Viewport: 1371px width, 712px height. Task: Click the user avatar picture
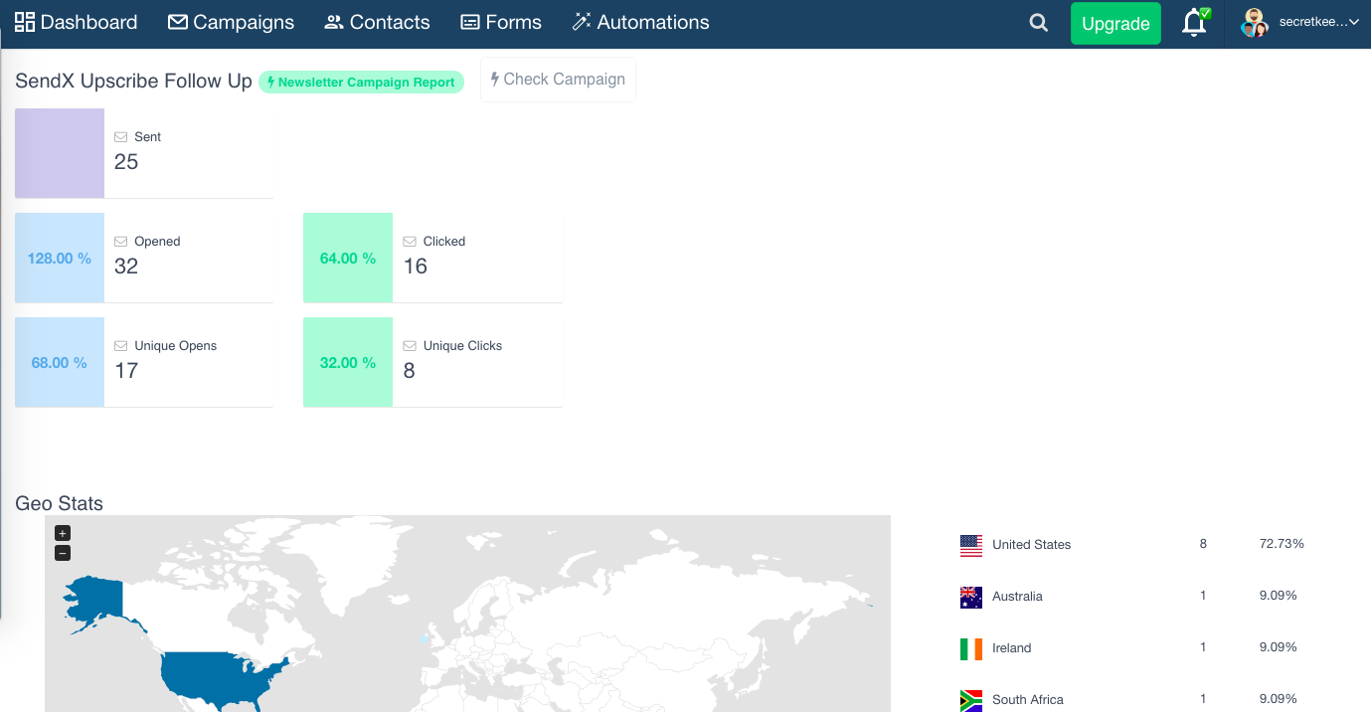[1255, 23]
